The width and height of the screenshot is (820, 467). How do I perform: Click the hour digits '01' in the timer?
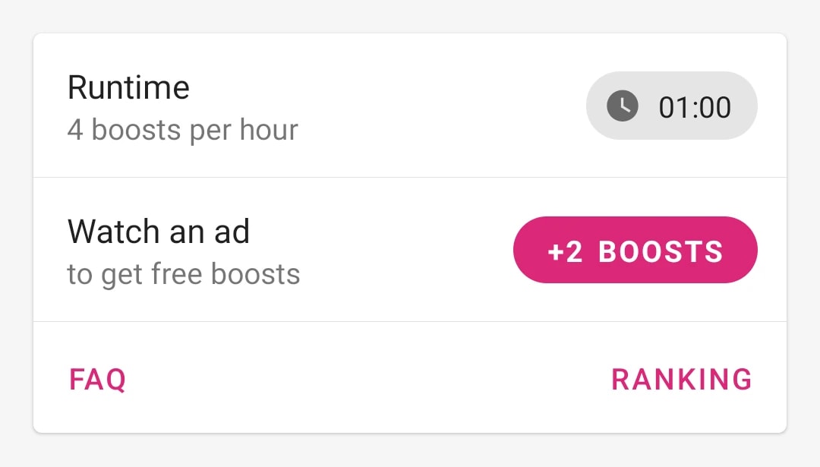[674, 107]
